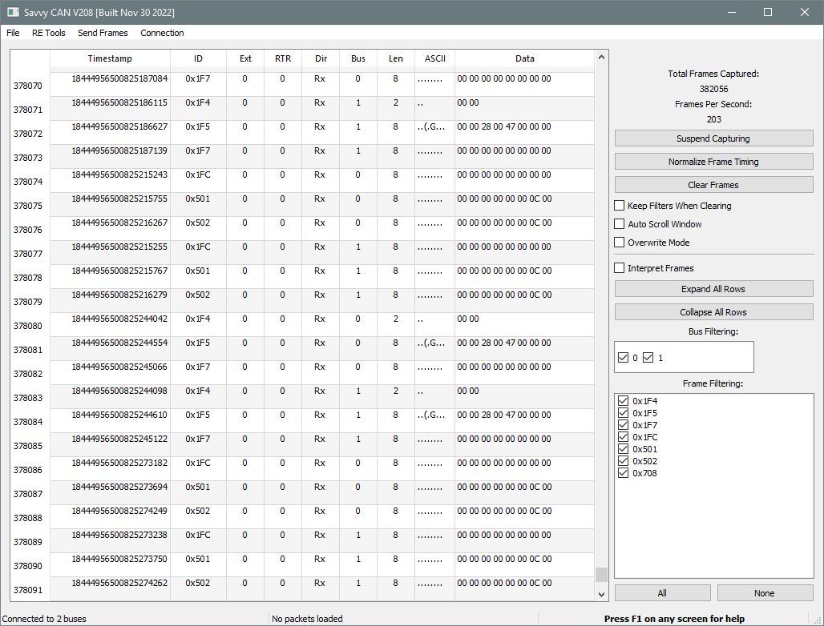Open the RE Tools menu

coord(48,33)
